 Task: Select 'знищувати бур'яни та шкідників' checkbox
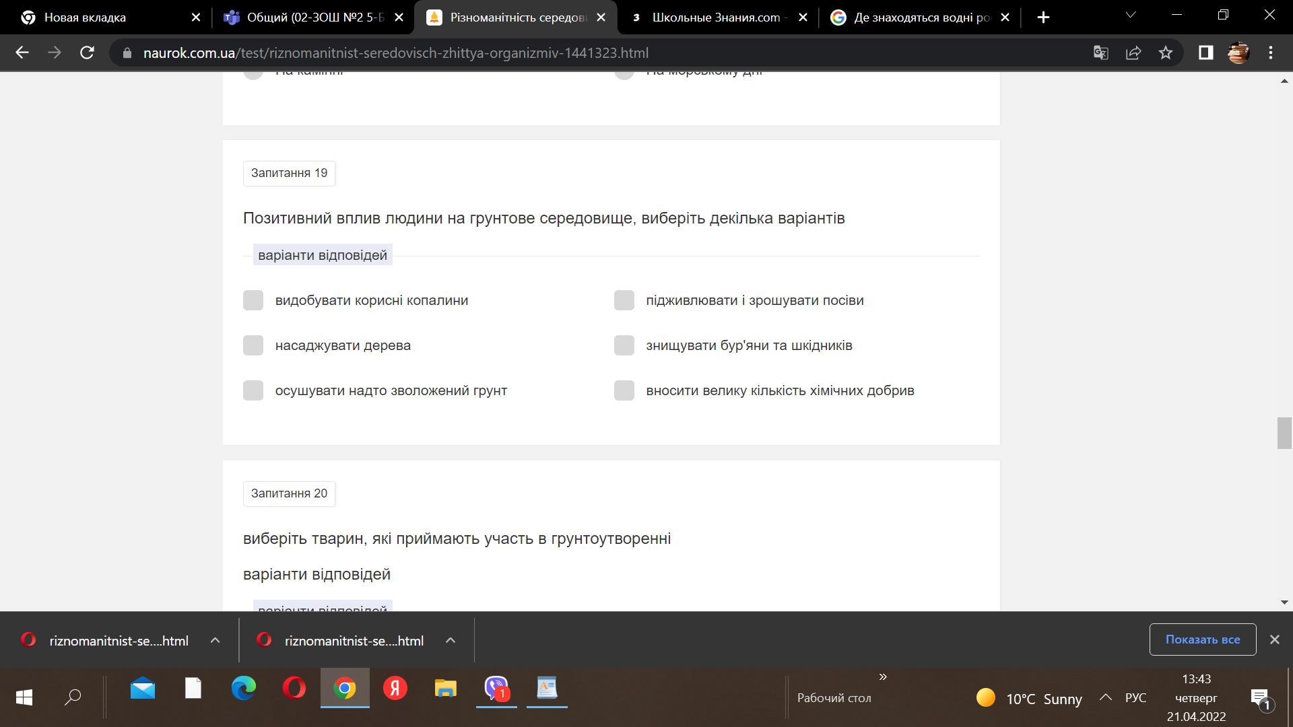tap(624, 345)
